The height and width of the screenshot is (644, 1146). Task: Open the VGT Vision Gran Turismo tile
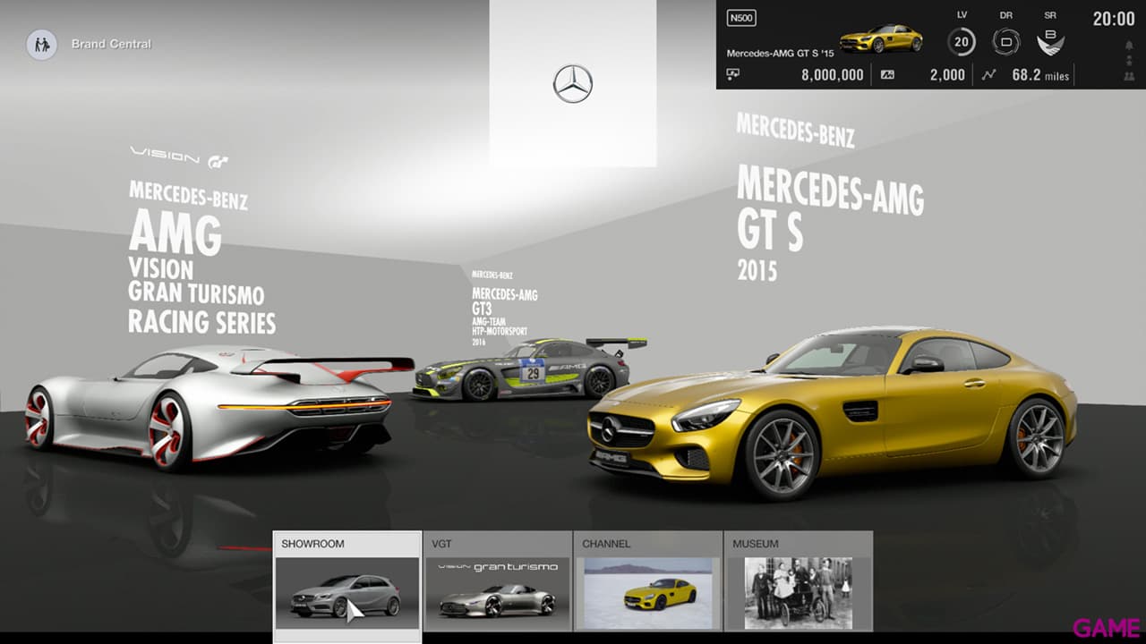[497, 582]
